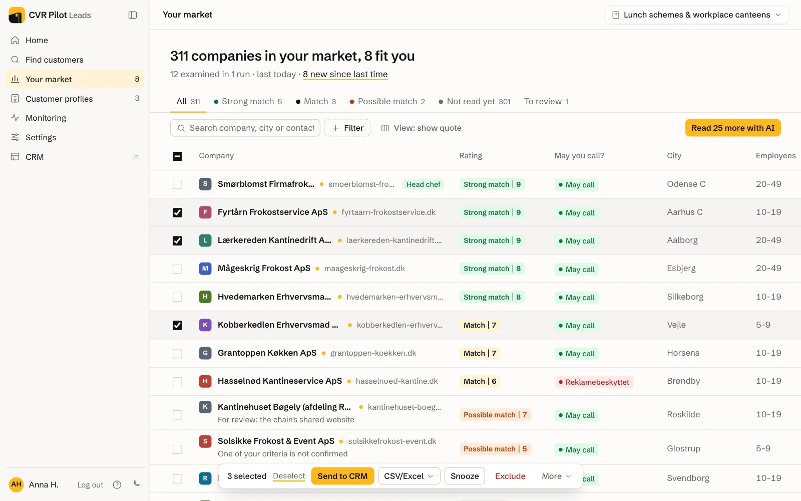Open To review tab
The width and height of the screenshot is (801, 501).
pos(546,101)
